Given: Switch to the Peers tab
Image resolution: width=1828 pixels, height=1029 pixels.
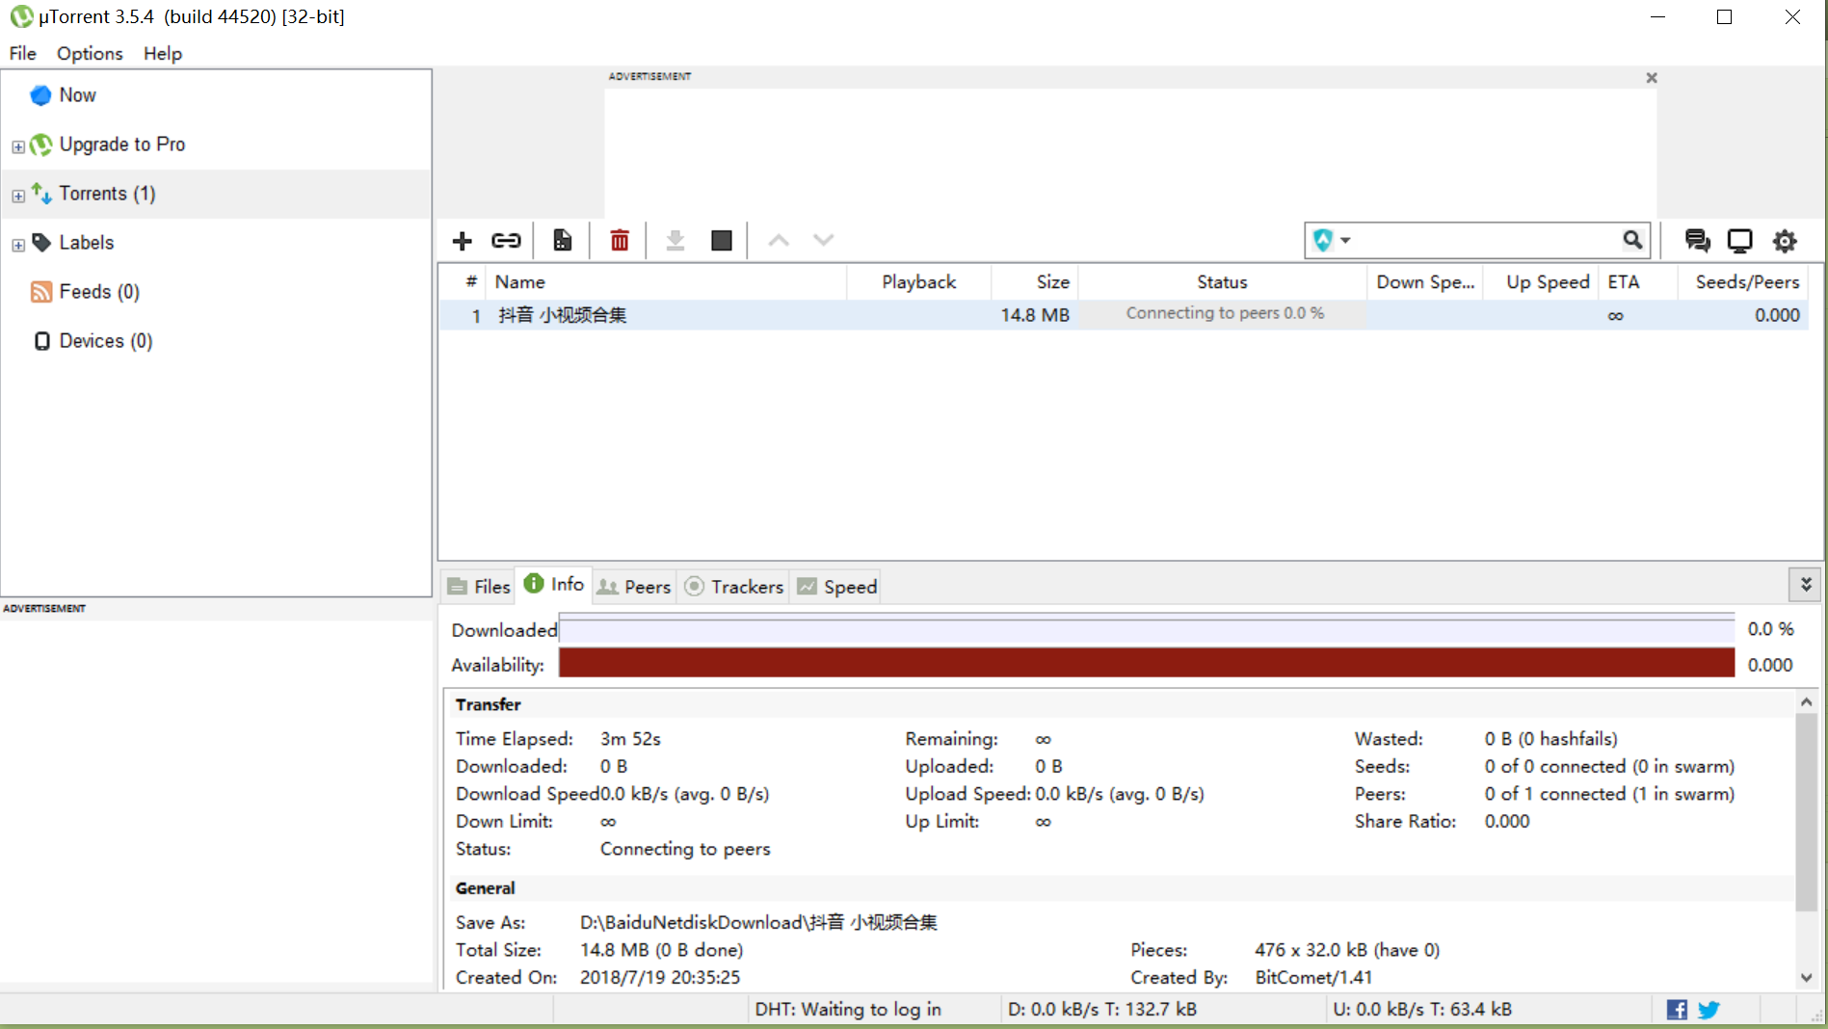Looking at the screenshot, I should coord(633,587).
